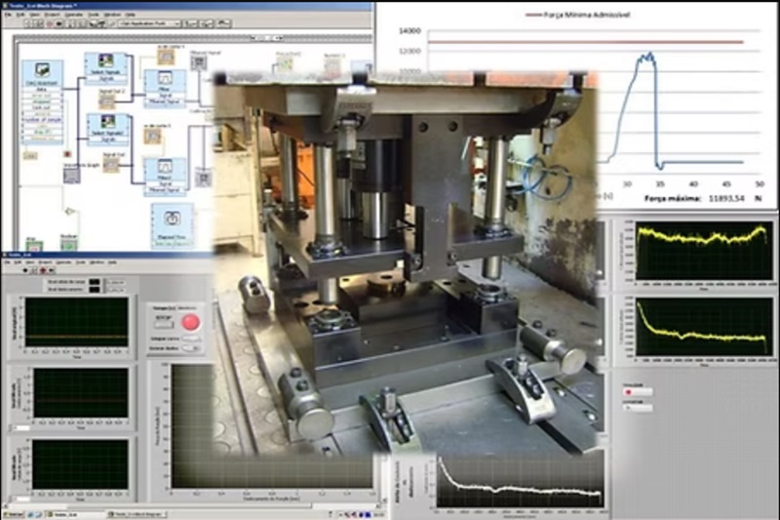780x520 pixels.
Task: Select the Filtered Signal indicator terminal
Action: pos(199,62)
